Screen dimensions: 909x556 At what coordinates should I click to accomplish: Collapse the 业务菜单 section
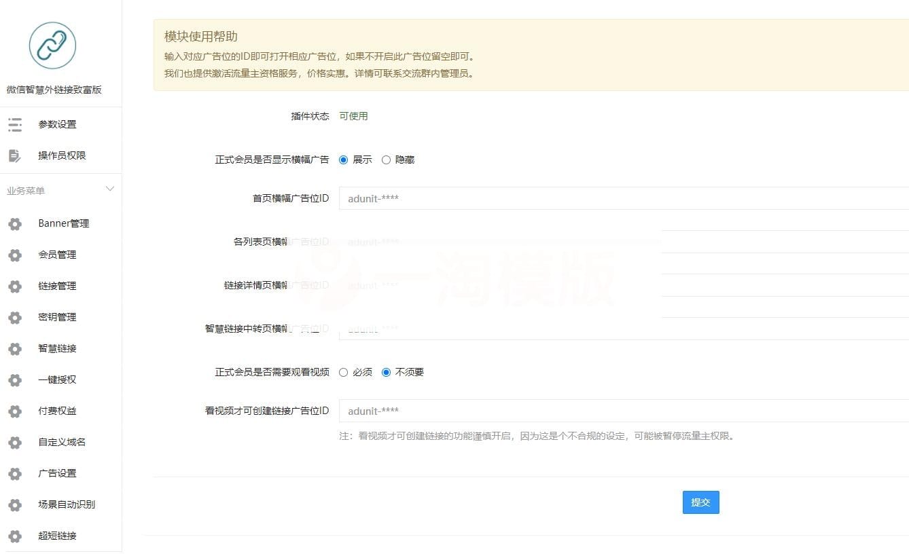[109, 189]
